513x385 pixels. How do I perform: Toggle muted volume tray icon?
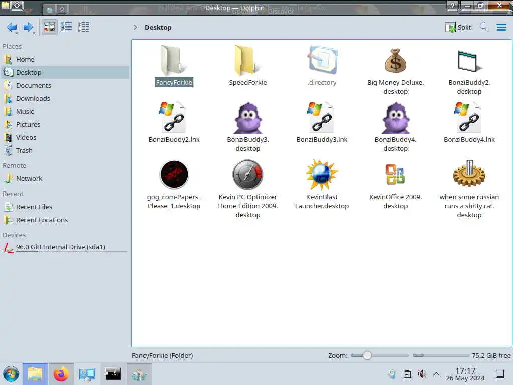422,374
